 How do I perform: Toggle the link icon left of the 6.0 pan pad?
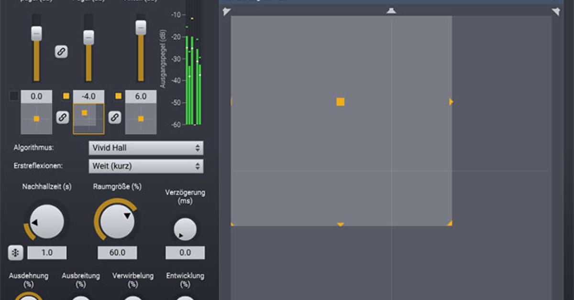coord(114,117)
